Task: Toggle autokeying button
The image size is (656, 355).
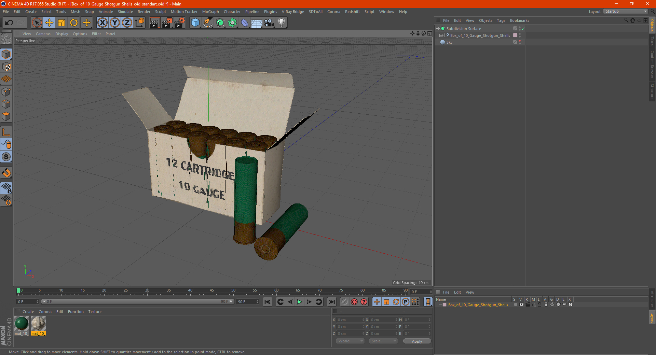Action: (354, 302)
